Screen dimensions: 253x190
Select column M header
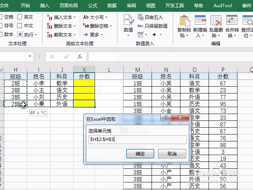click(x=138, y=70)
